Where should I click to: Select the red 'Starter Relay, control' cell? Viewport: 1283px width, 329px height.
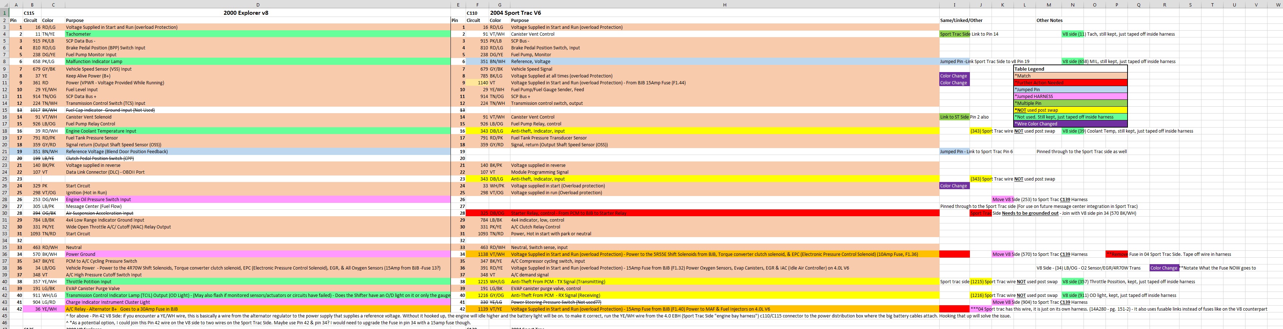[724, 213]
